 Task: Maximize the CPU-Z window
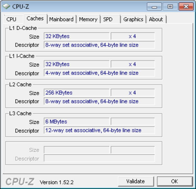[x=170, y=7]
